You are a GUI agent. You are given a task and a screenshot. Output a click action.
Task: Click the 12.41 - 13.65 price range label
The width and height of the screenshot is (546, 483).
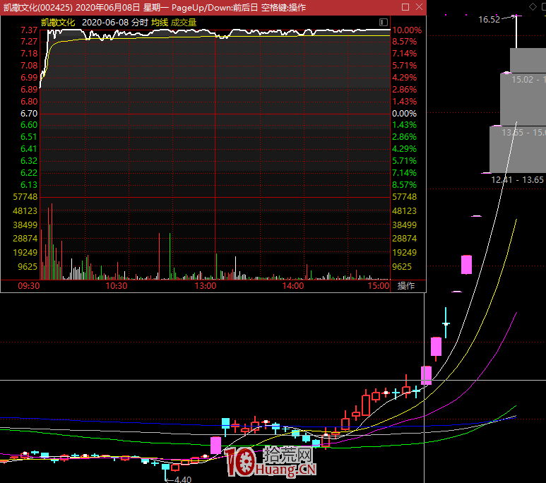click(x=517, y=179)
